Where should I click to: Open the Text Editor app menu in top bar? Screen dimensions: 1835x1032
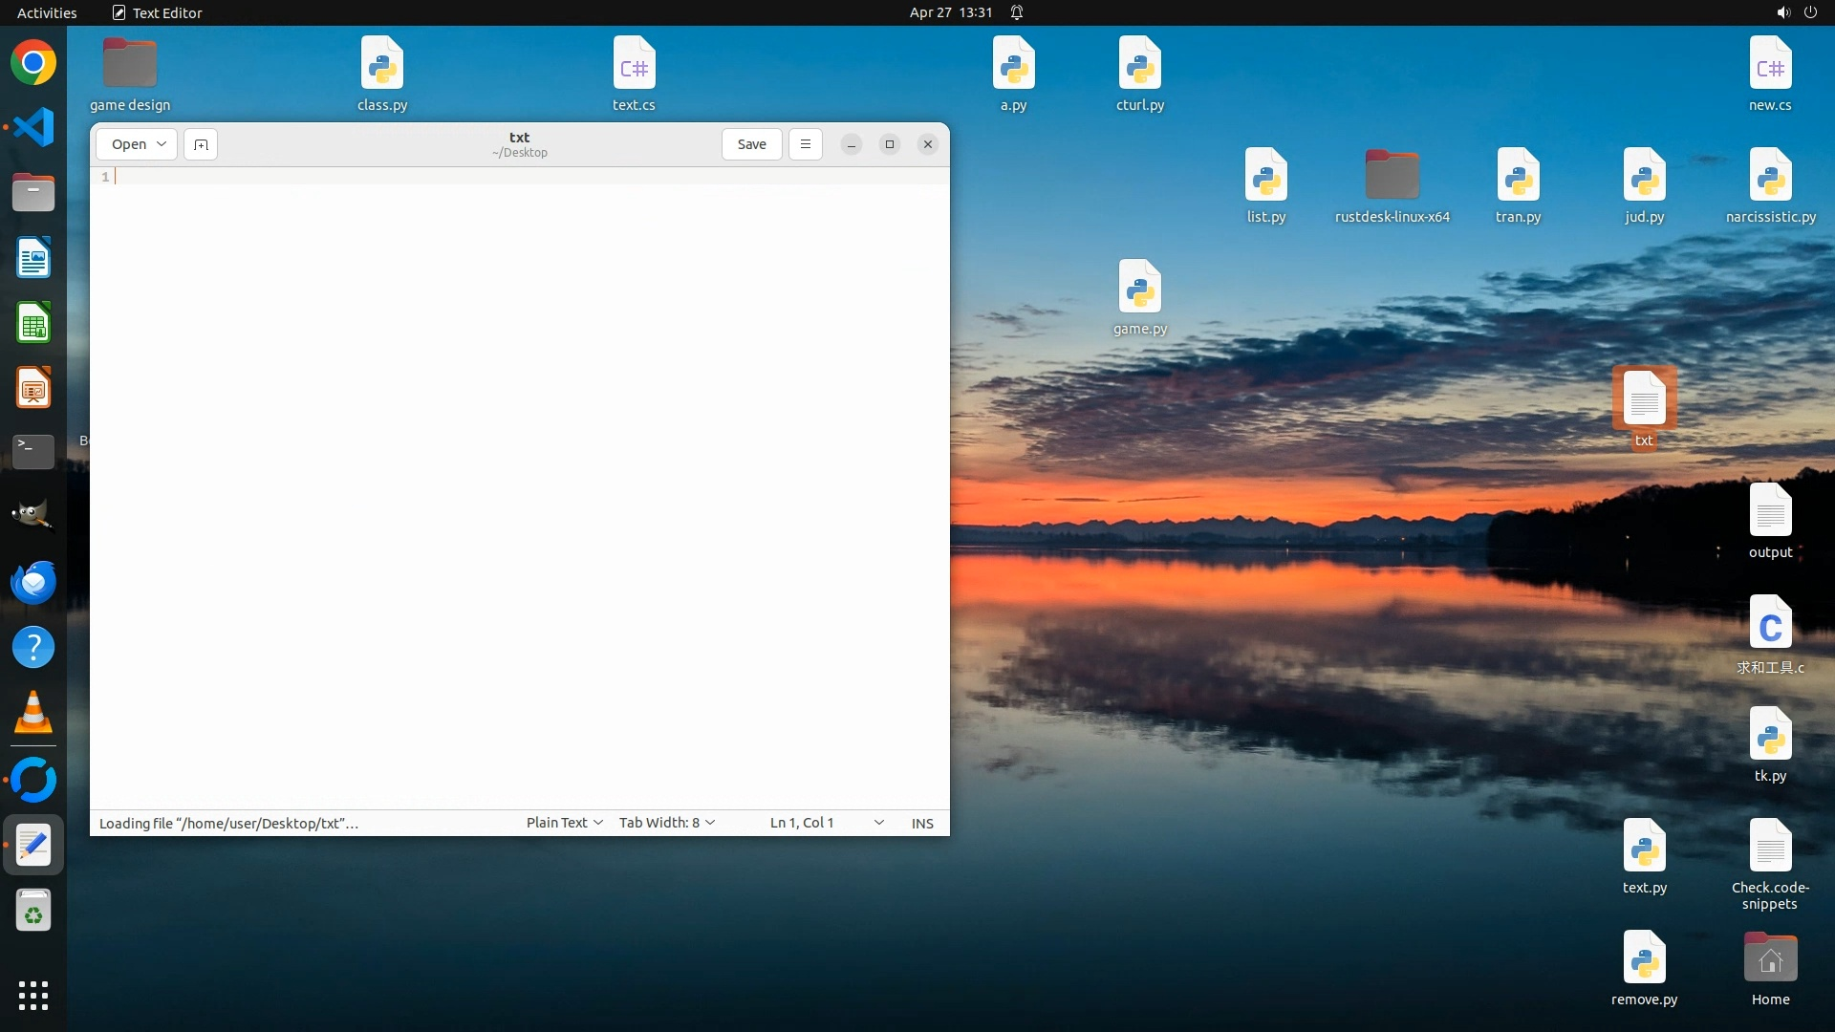tap(158, 12)
